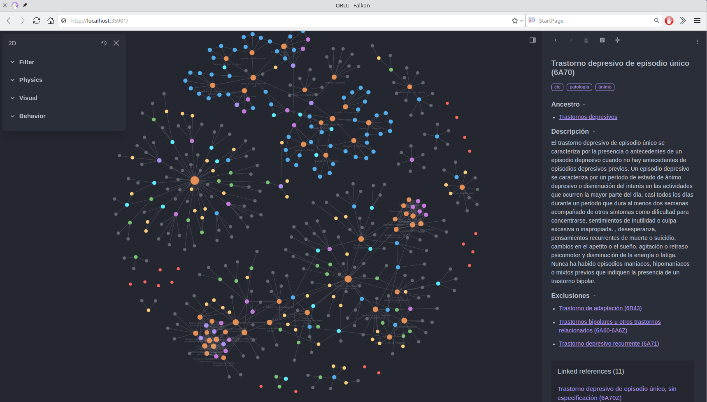
Task: Click the patología tag
Action: point(579,87)
